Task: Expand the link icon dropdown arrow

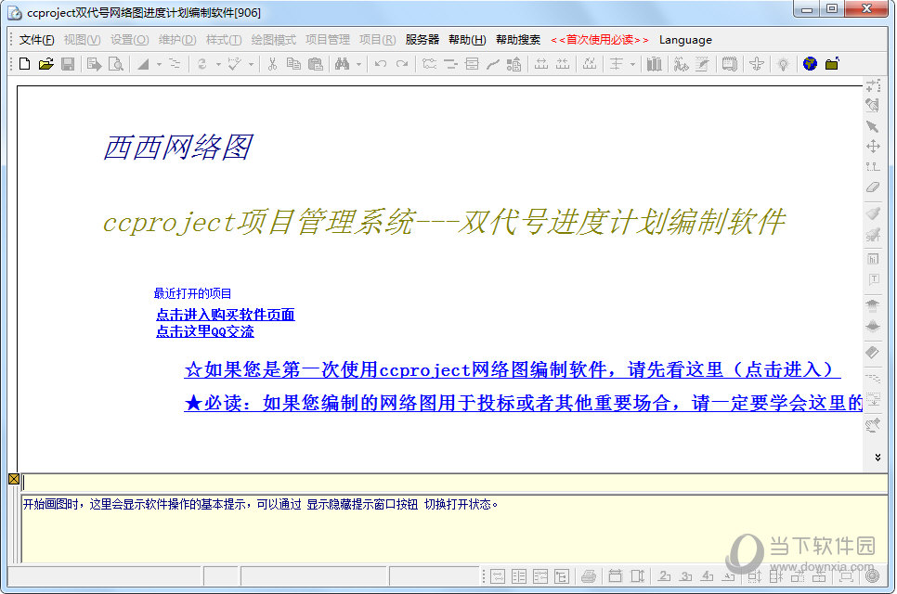Action: [x=218, y=65]
